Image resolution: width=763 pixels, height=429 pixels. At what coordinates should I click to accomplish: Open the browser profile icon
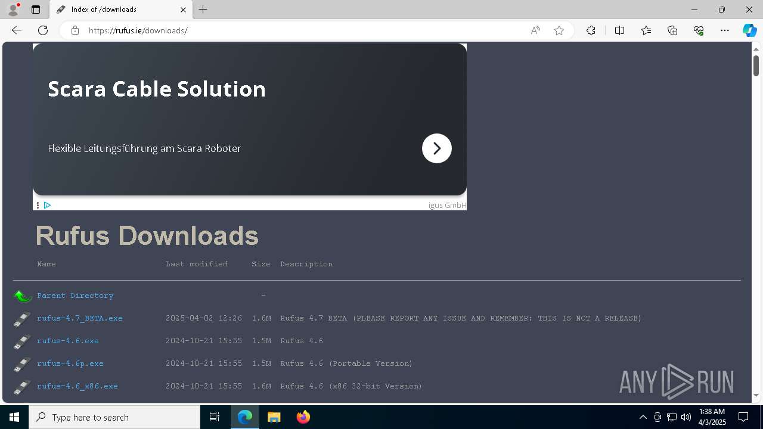(13, 10)
